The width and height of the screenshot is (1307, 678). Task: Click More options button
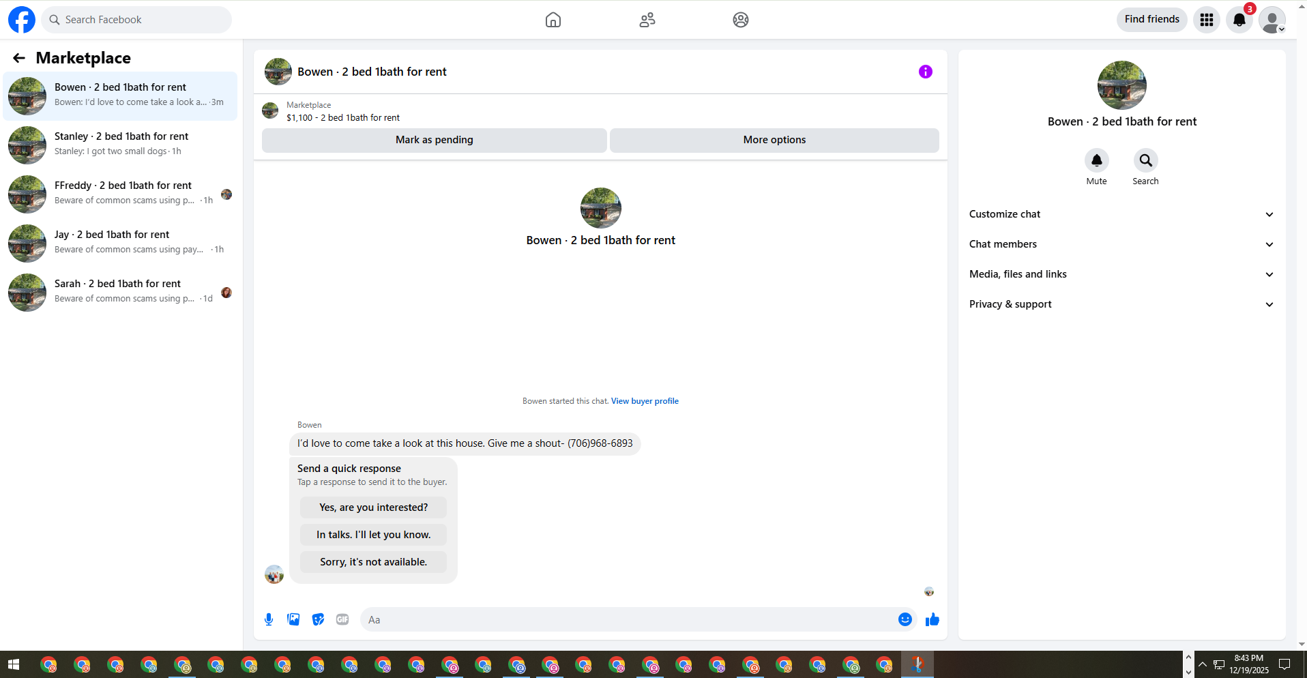point(774,140)
